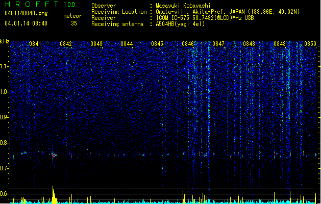Image resolution: width=321 pixels, height=204 pixels.
Task: Click the bright meteor echo after 0841
Action: (x=53, y=156)
